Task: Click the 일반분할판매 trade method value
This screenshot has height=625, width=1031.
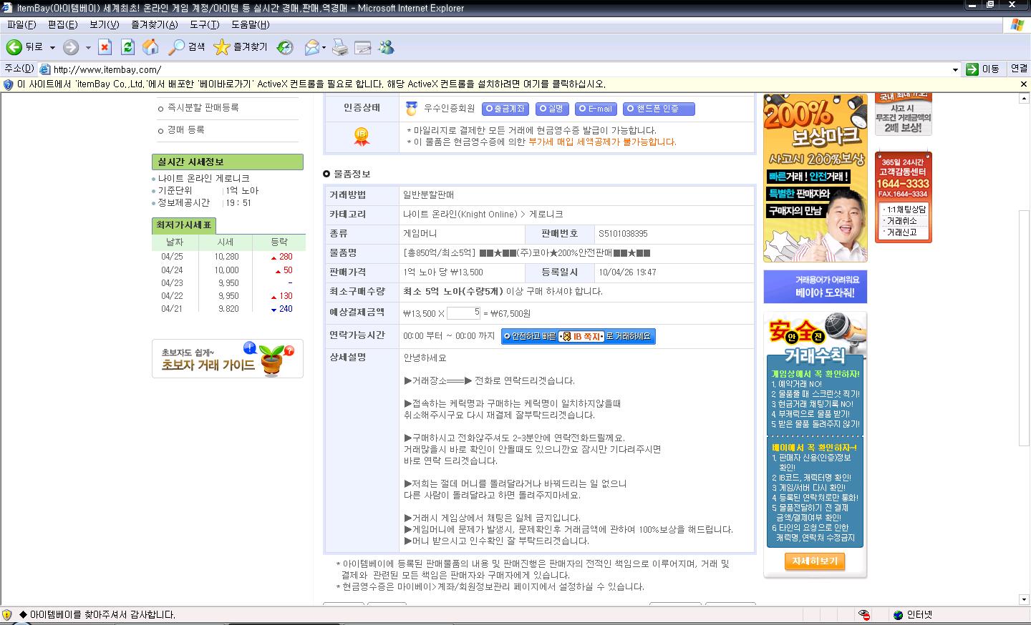Action: 429,195
